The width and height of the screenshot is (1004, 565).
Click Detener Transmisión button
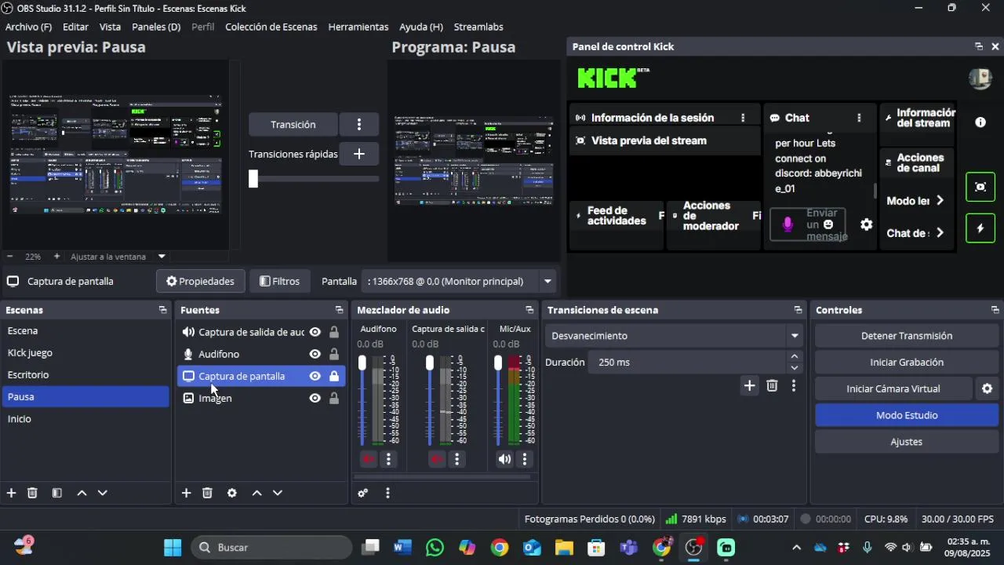pyautogui.click(x=907, y=336)
